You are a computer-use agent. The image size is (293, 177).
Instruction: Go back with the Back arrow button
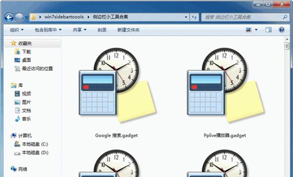pyautogui.click(x=9, y=18)
